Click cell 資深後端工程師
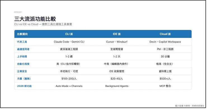The height and width of the screenshot is (109, 207). [69, 49]
